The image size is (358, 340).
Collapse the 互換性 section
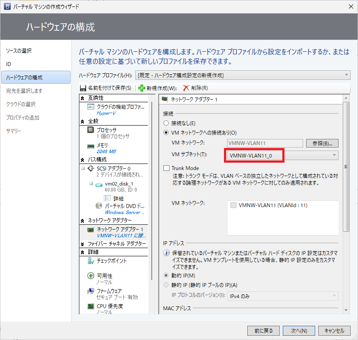point(83,98)
